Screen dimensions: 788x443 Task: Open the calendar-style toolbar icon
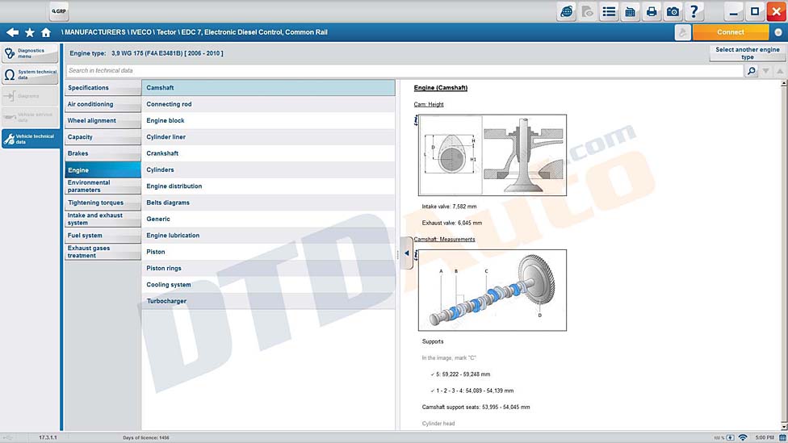point(630,11)
